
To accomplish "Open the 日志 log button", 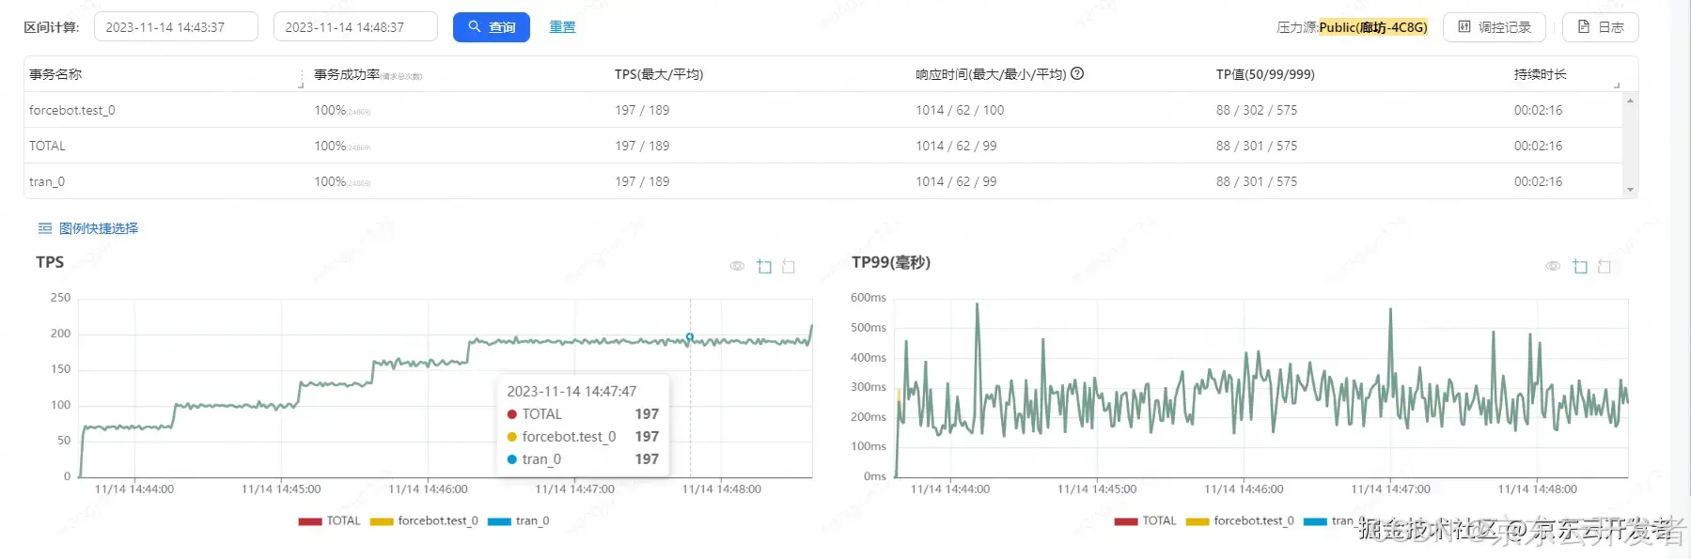I will [x=1600, y=27].
